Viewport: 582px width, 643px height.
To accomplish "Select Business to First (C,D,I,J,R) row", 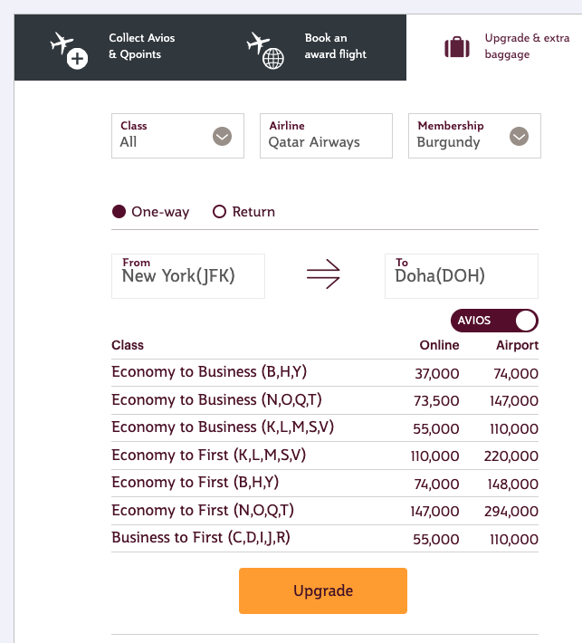I will point(324,538).
